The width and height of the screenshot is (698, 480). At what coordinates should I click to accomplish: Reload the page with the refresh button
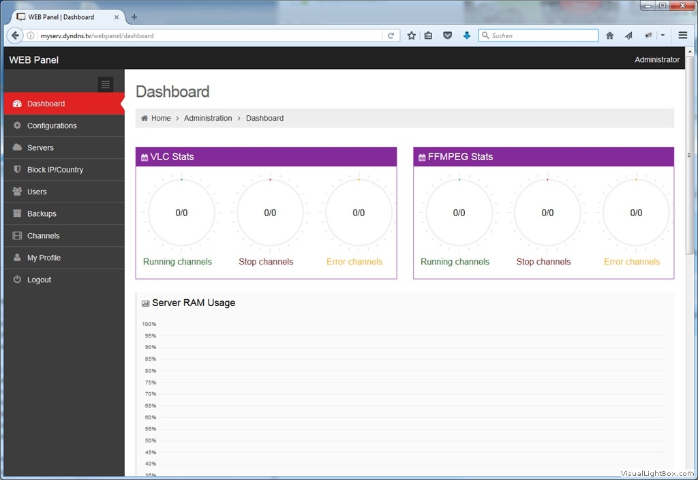(x=391, y=35)
